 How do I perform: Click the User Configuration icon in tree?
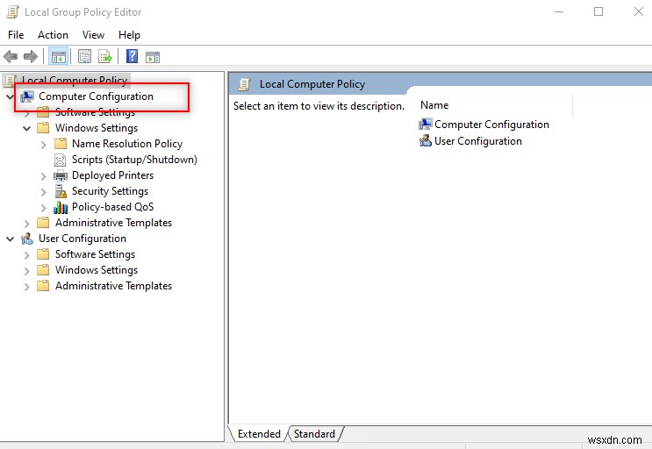27,239
